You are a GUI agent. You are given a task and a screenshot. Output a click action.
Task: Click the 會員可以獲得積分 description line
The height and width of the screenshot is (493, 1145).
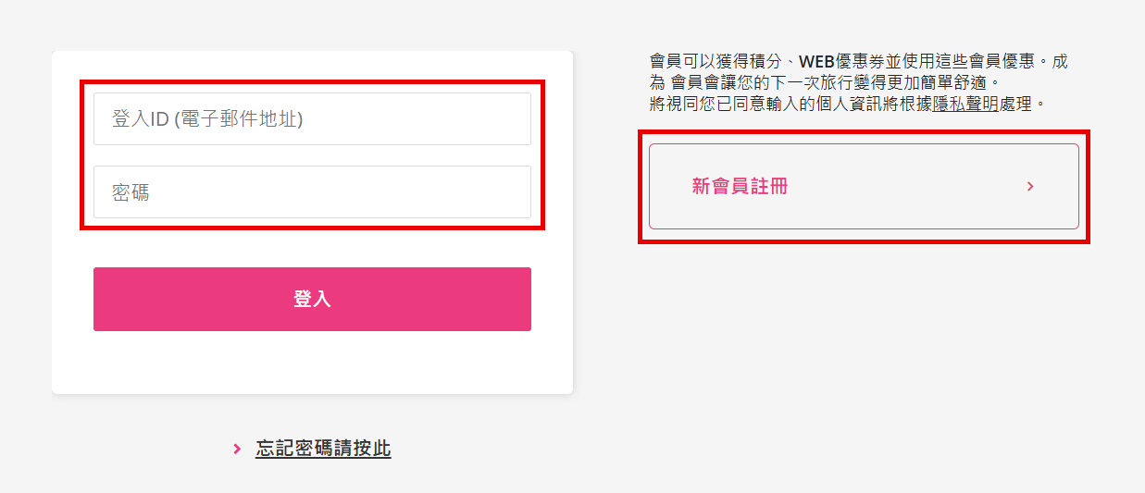858,61
